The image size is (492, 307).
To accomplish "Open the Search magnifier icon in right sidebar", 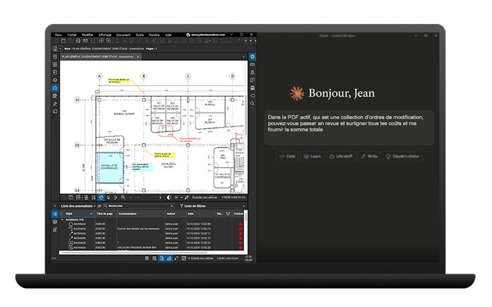I will (x=252, y=103).
